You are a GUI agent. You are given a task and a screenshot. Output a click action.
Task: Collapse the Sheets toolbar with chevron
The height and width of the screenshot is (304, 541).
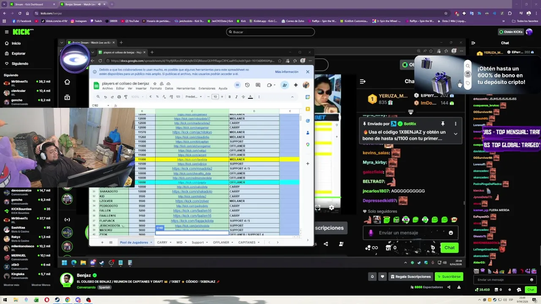click(x=292, y=97)
